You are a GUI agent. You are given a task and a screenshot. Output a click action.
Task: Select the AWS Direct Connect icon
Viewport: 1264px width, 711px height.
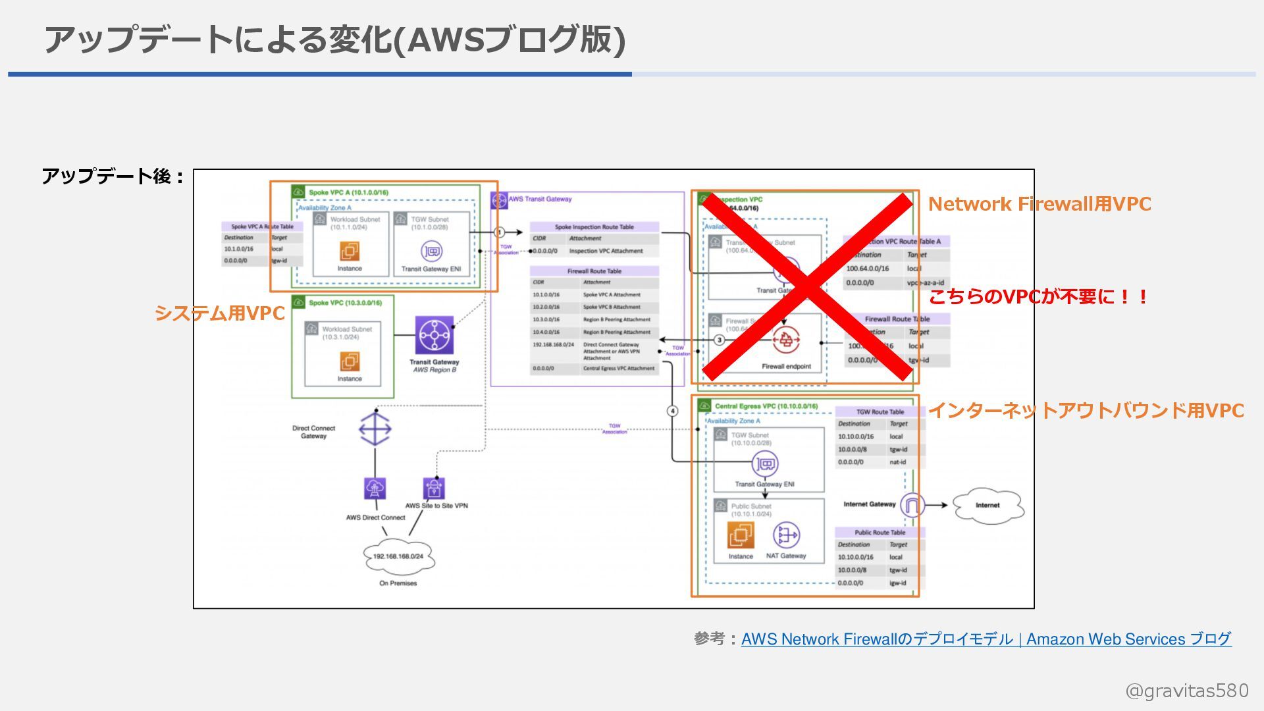(375, 489)
